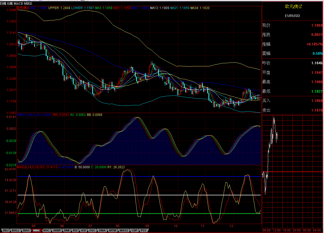Click the 昨收 value 1.1846

317,63
